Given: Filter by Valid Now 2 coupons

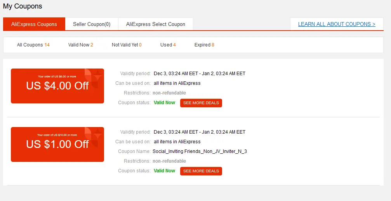Looking at the screenshot, I should pyautogui.click(x=80, y=45).
